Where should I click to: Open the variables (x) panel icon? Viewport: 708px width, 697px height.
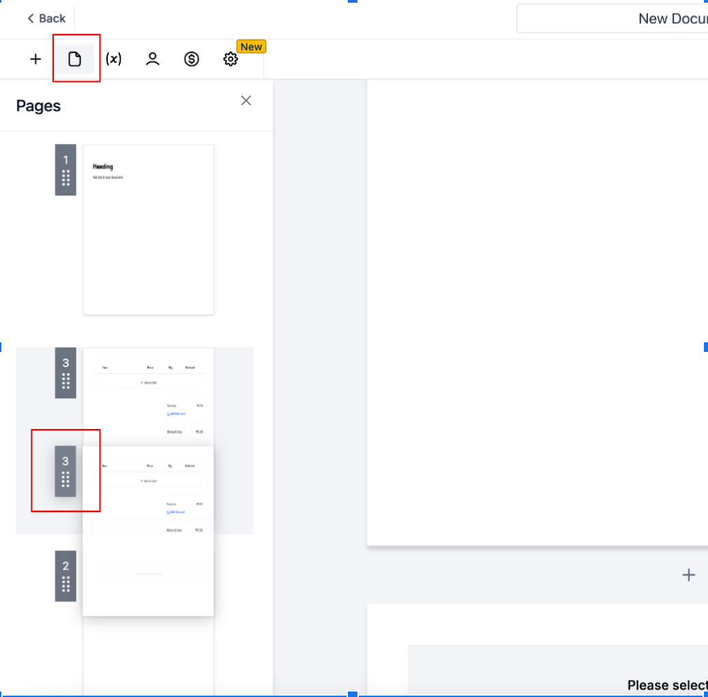click(113, 59)
